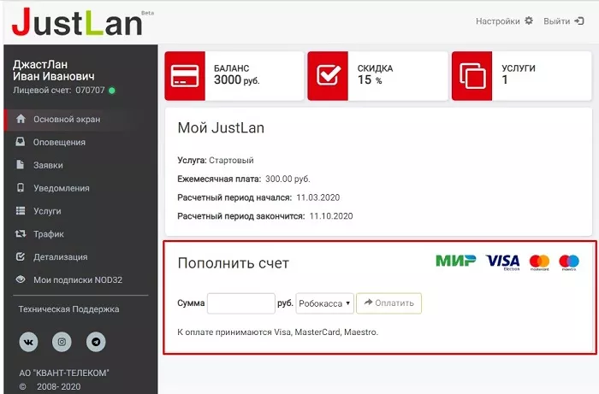
Task: Click the services stacked squares icon
Action: [x=472, y=75]
